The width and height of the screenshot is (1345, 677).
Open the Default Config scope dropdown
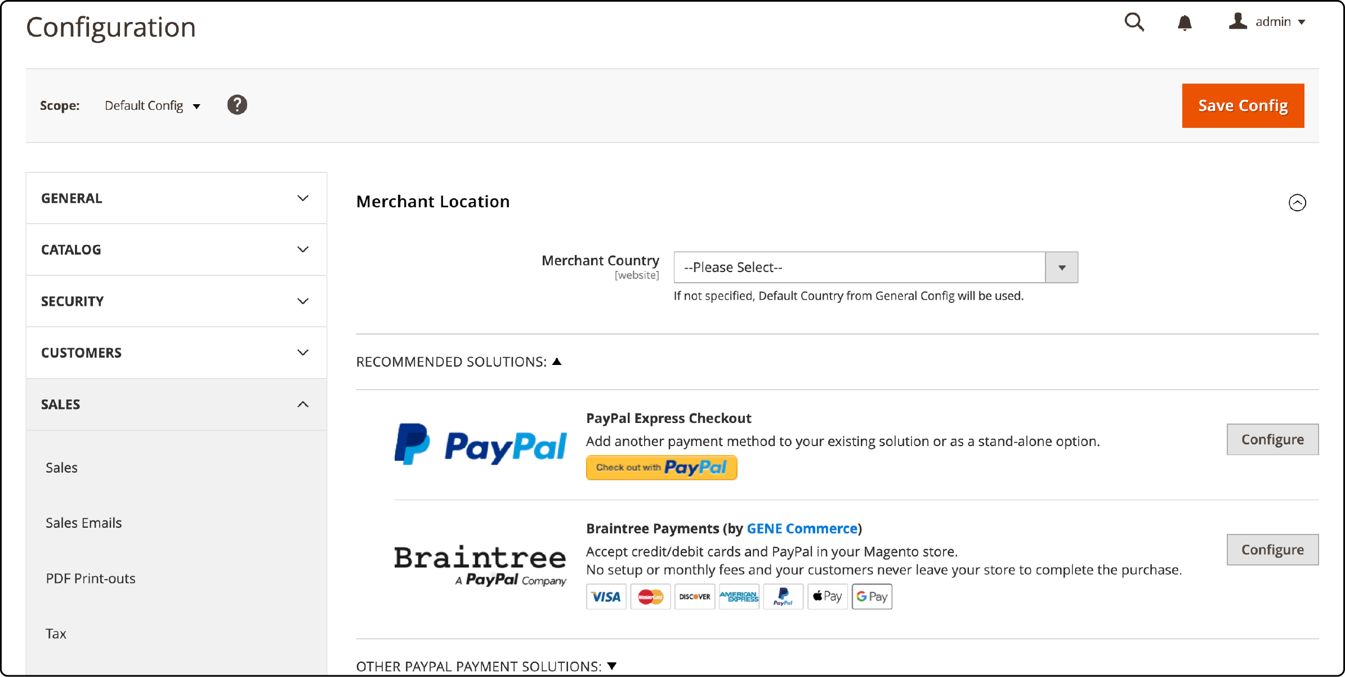click(152, 106)
